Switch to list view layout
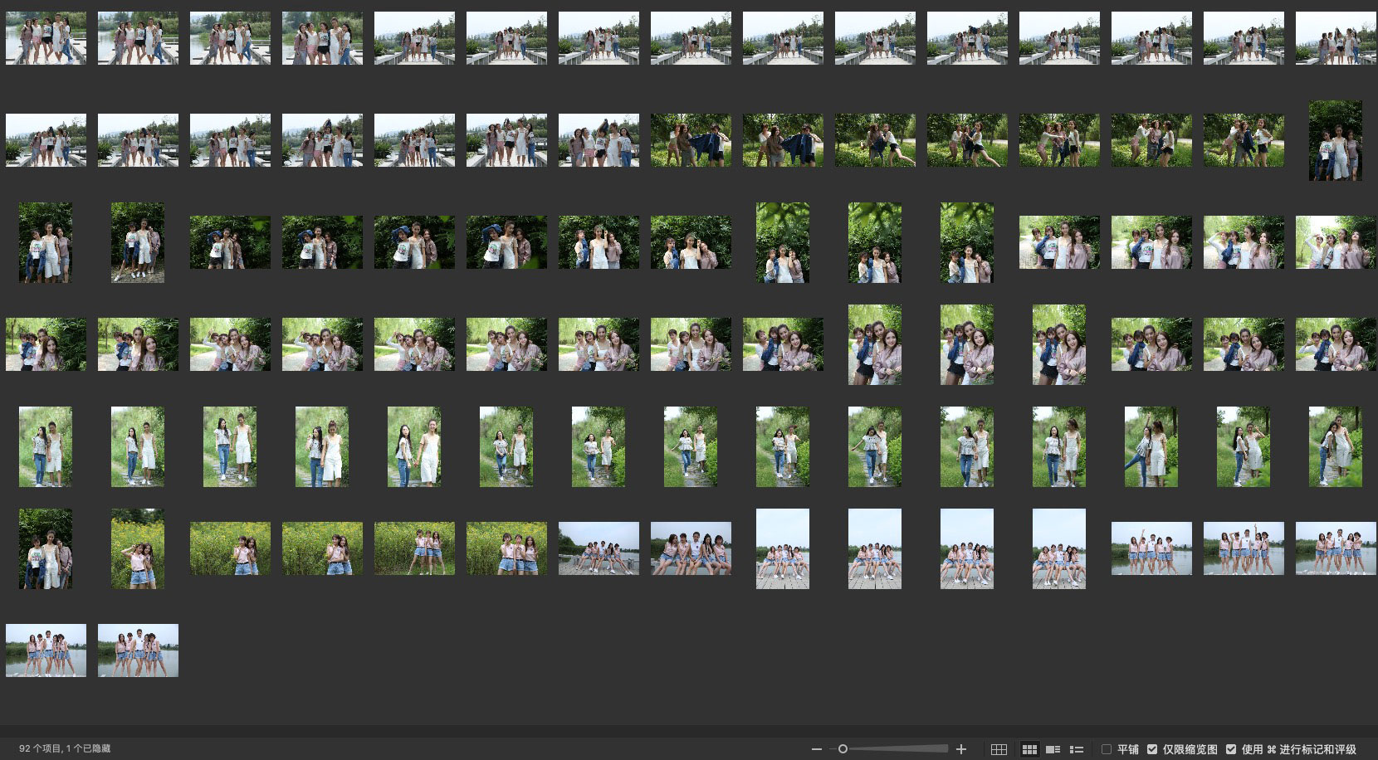1378x760 pixels. (1077, 749)
